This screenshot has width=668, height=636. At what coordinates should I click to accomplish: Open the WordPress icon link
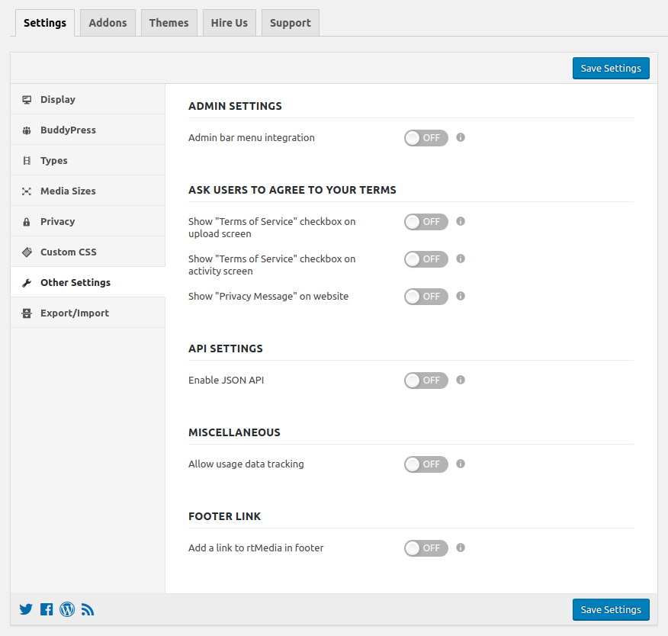click(x=67, y=609)
